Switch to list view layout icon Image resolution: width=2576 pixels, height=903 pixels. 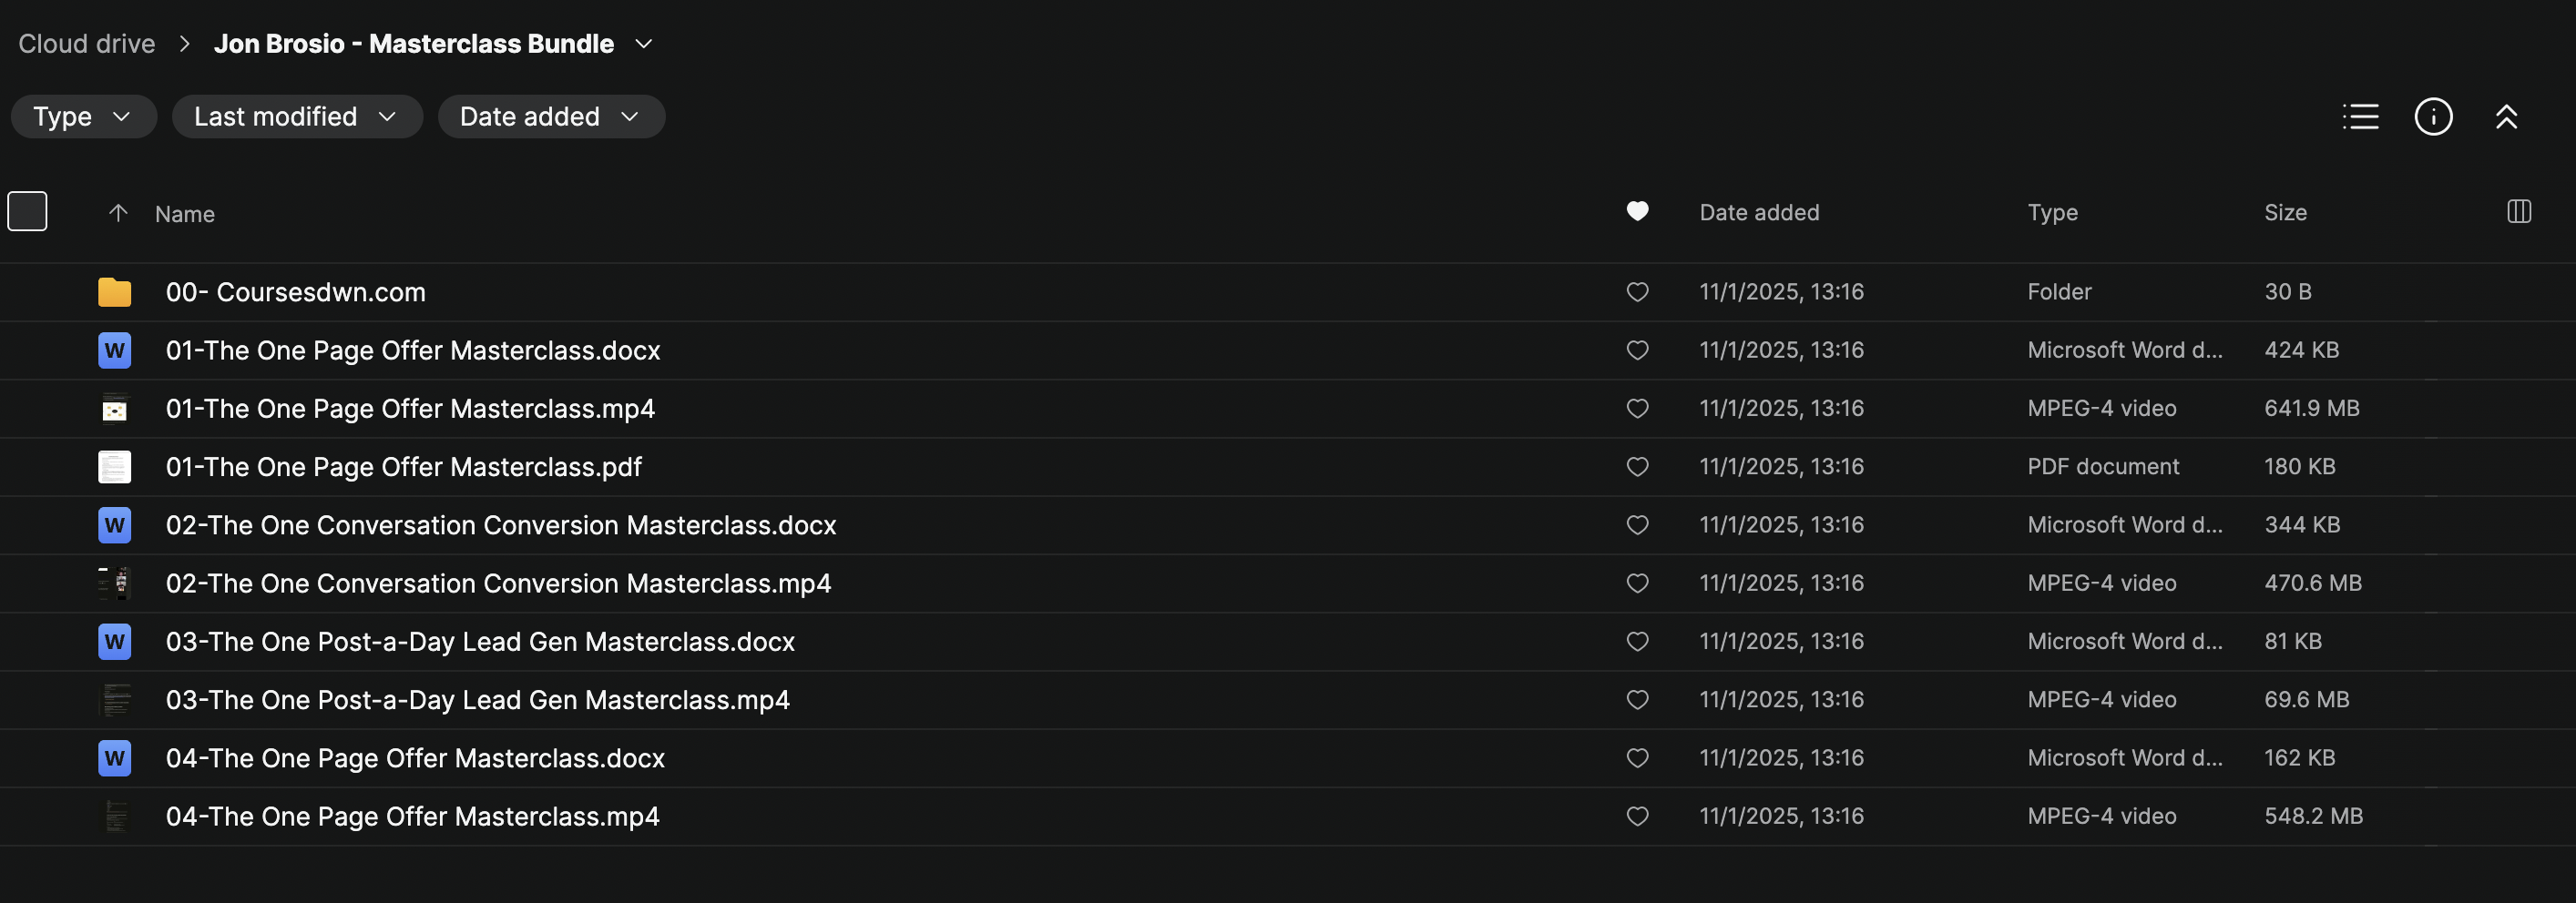pos(2360,117)
